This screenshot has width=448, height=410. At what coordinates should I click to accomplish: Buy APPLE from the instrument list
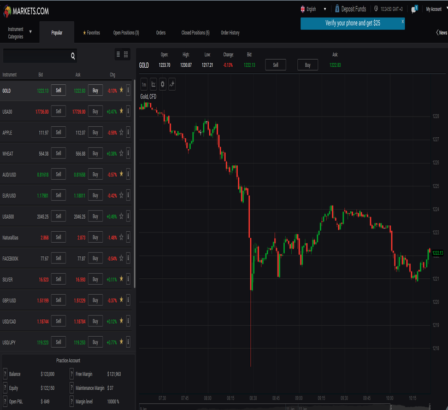(96, 132)
